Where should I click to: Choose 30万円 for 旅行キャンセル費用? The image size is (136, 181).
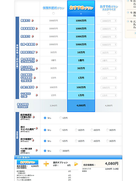[107, 130]
